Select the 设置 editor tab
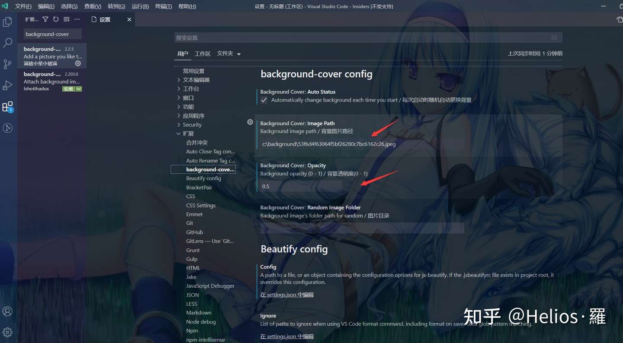This screenshot has height=343, width=623. [111, 19]
